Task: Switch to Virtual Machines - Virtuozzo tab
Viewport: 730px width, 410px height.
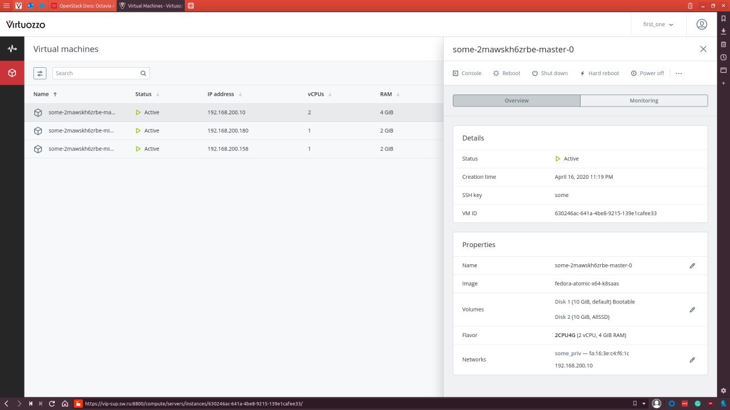Action: (150, 6)
